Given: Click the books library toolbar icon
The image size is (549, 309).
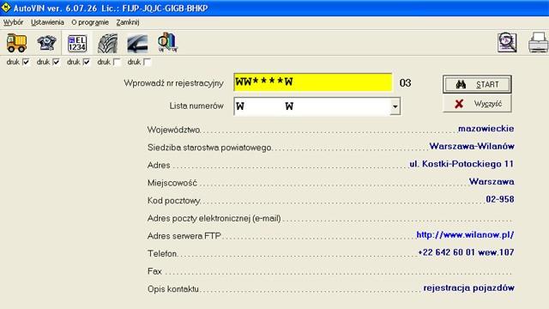Looking at the screenshot, I should tap(168, 43).
